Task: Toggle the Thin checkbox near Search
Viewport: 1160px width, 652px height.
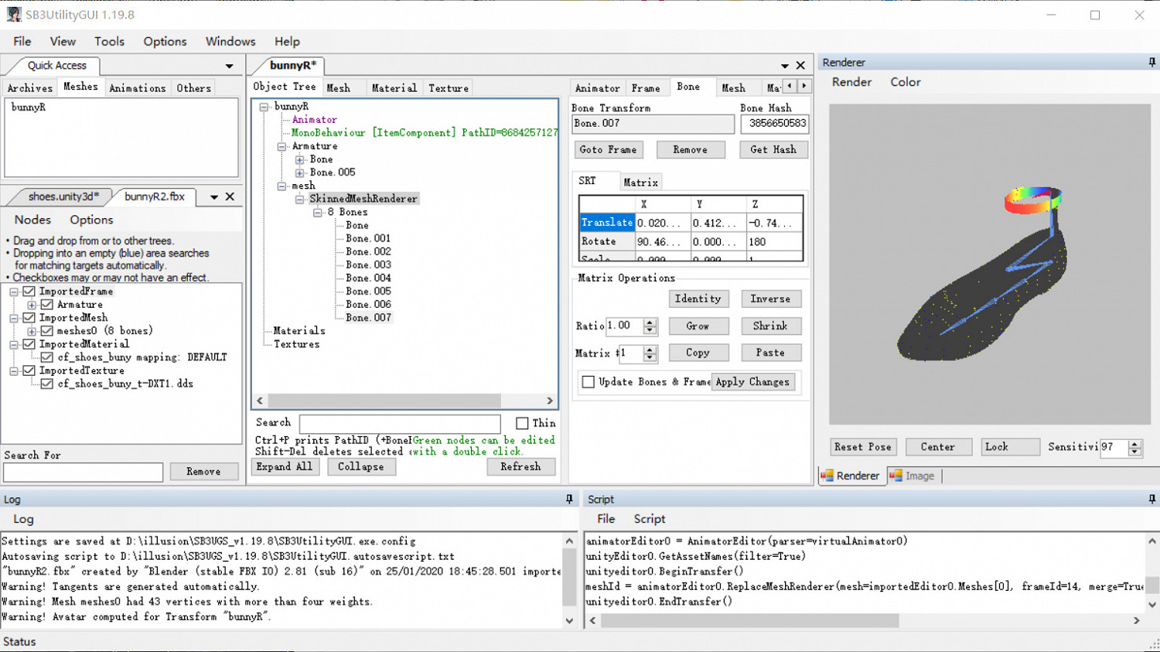Action: tap(522, 423)
